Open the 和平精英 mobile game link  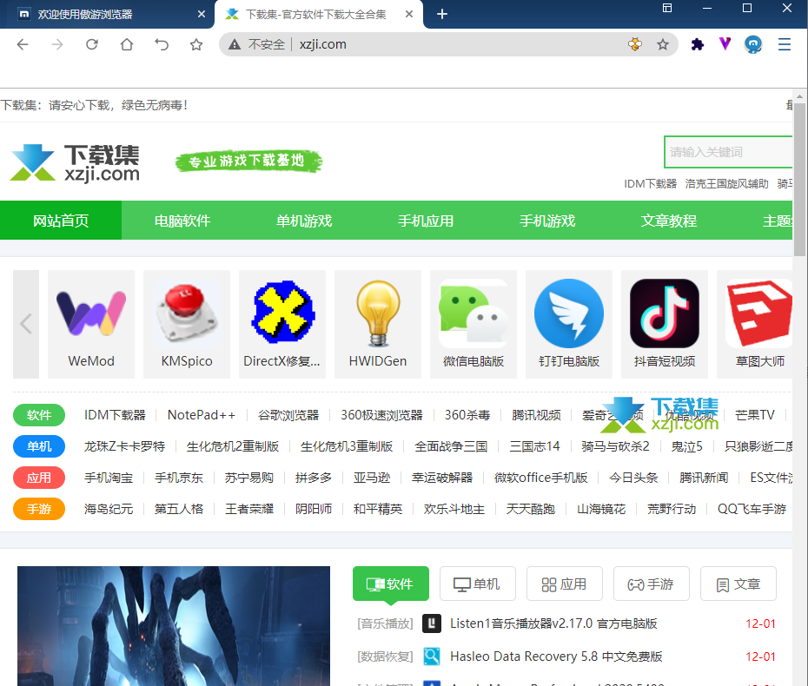coord(378,510)
